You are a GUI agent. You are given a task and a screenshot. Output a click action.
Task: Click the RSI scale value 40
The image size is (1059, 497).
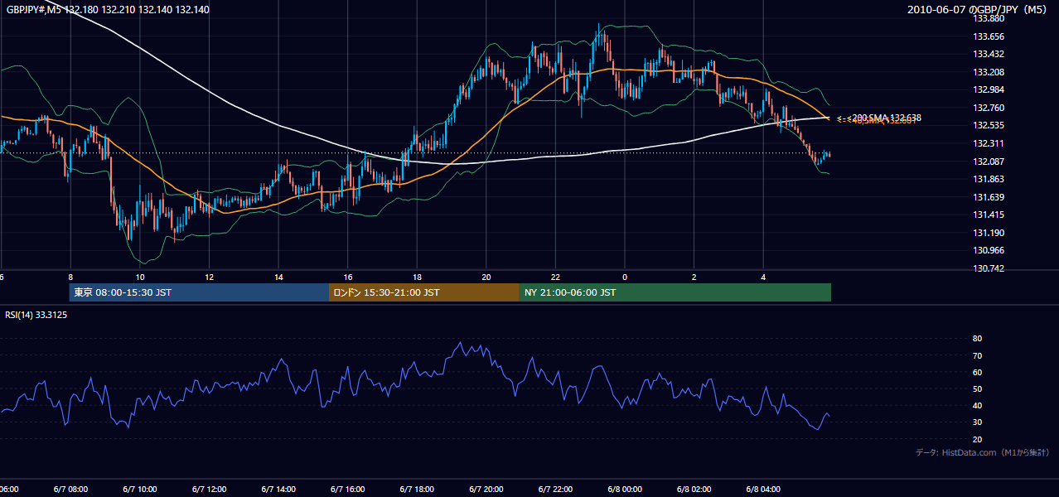977,405
